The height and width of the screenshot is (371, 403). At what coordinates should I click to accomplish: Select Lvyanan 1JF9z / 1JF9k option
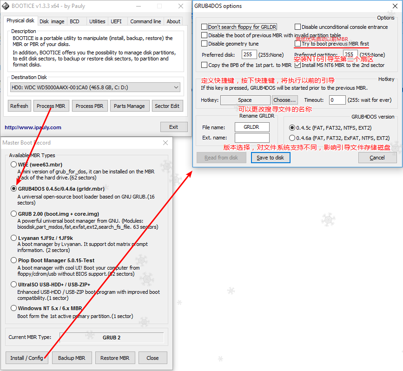42,238
